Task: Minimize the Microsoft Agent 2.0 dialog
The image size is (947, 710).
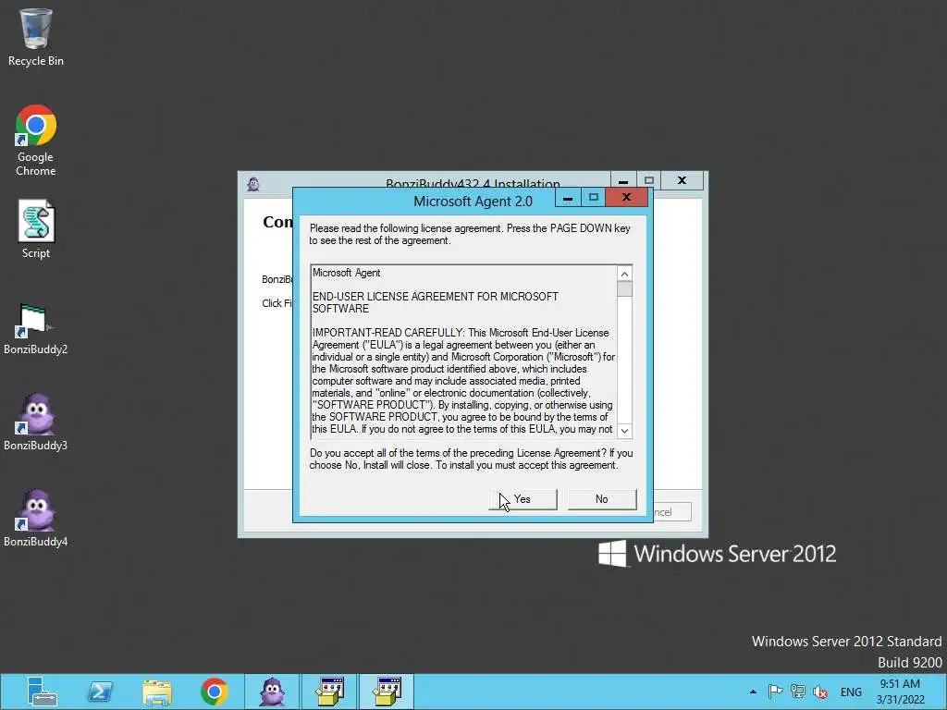Action: point(568,198)
